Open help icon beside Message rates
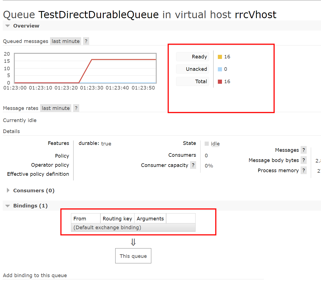Viewport: 321px width, 281px height. pos(76,108)
